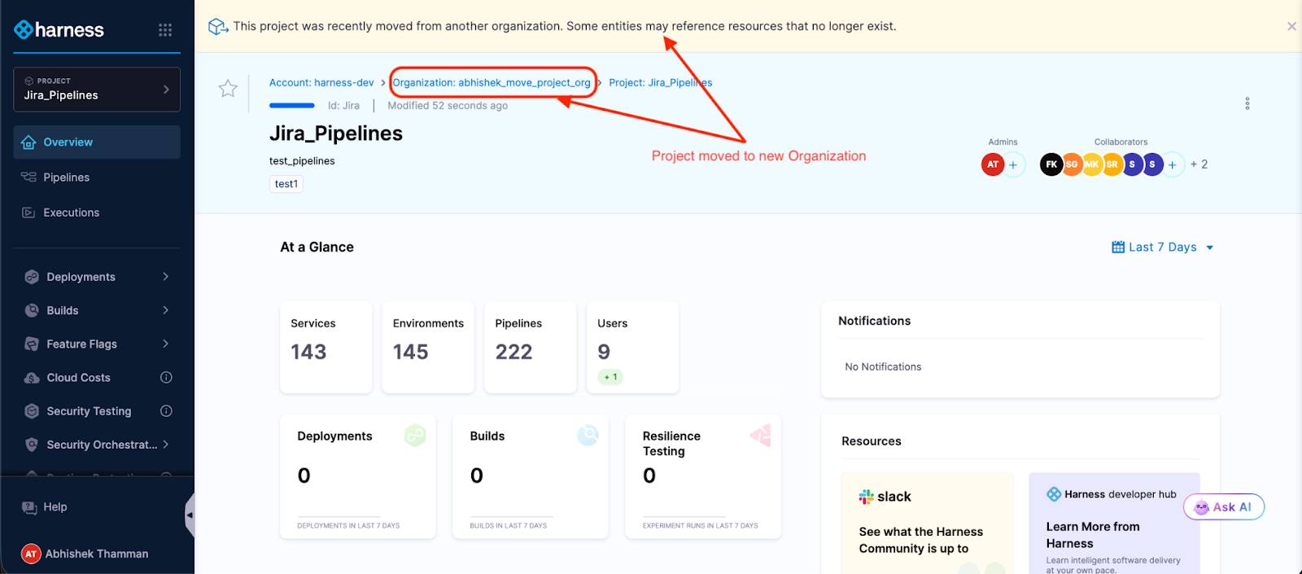Open the Users card showing 9
The height and width of the screenshot is (574, 1302).
point(633,348)
